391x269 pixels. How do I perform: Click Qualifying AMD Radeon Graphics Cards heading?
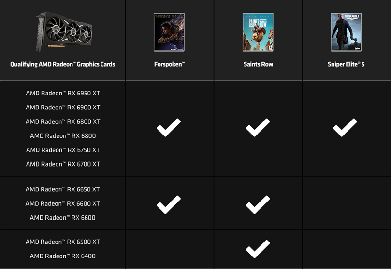coord(63,64)
